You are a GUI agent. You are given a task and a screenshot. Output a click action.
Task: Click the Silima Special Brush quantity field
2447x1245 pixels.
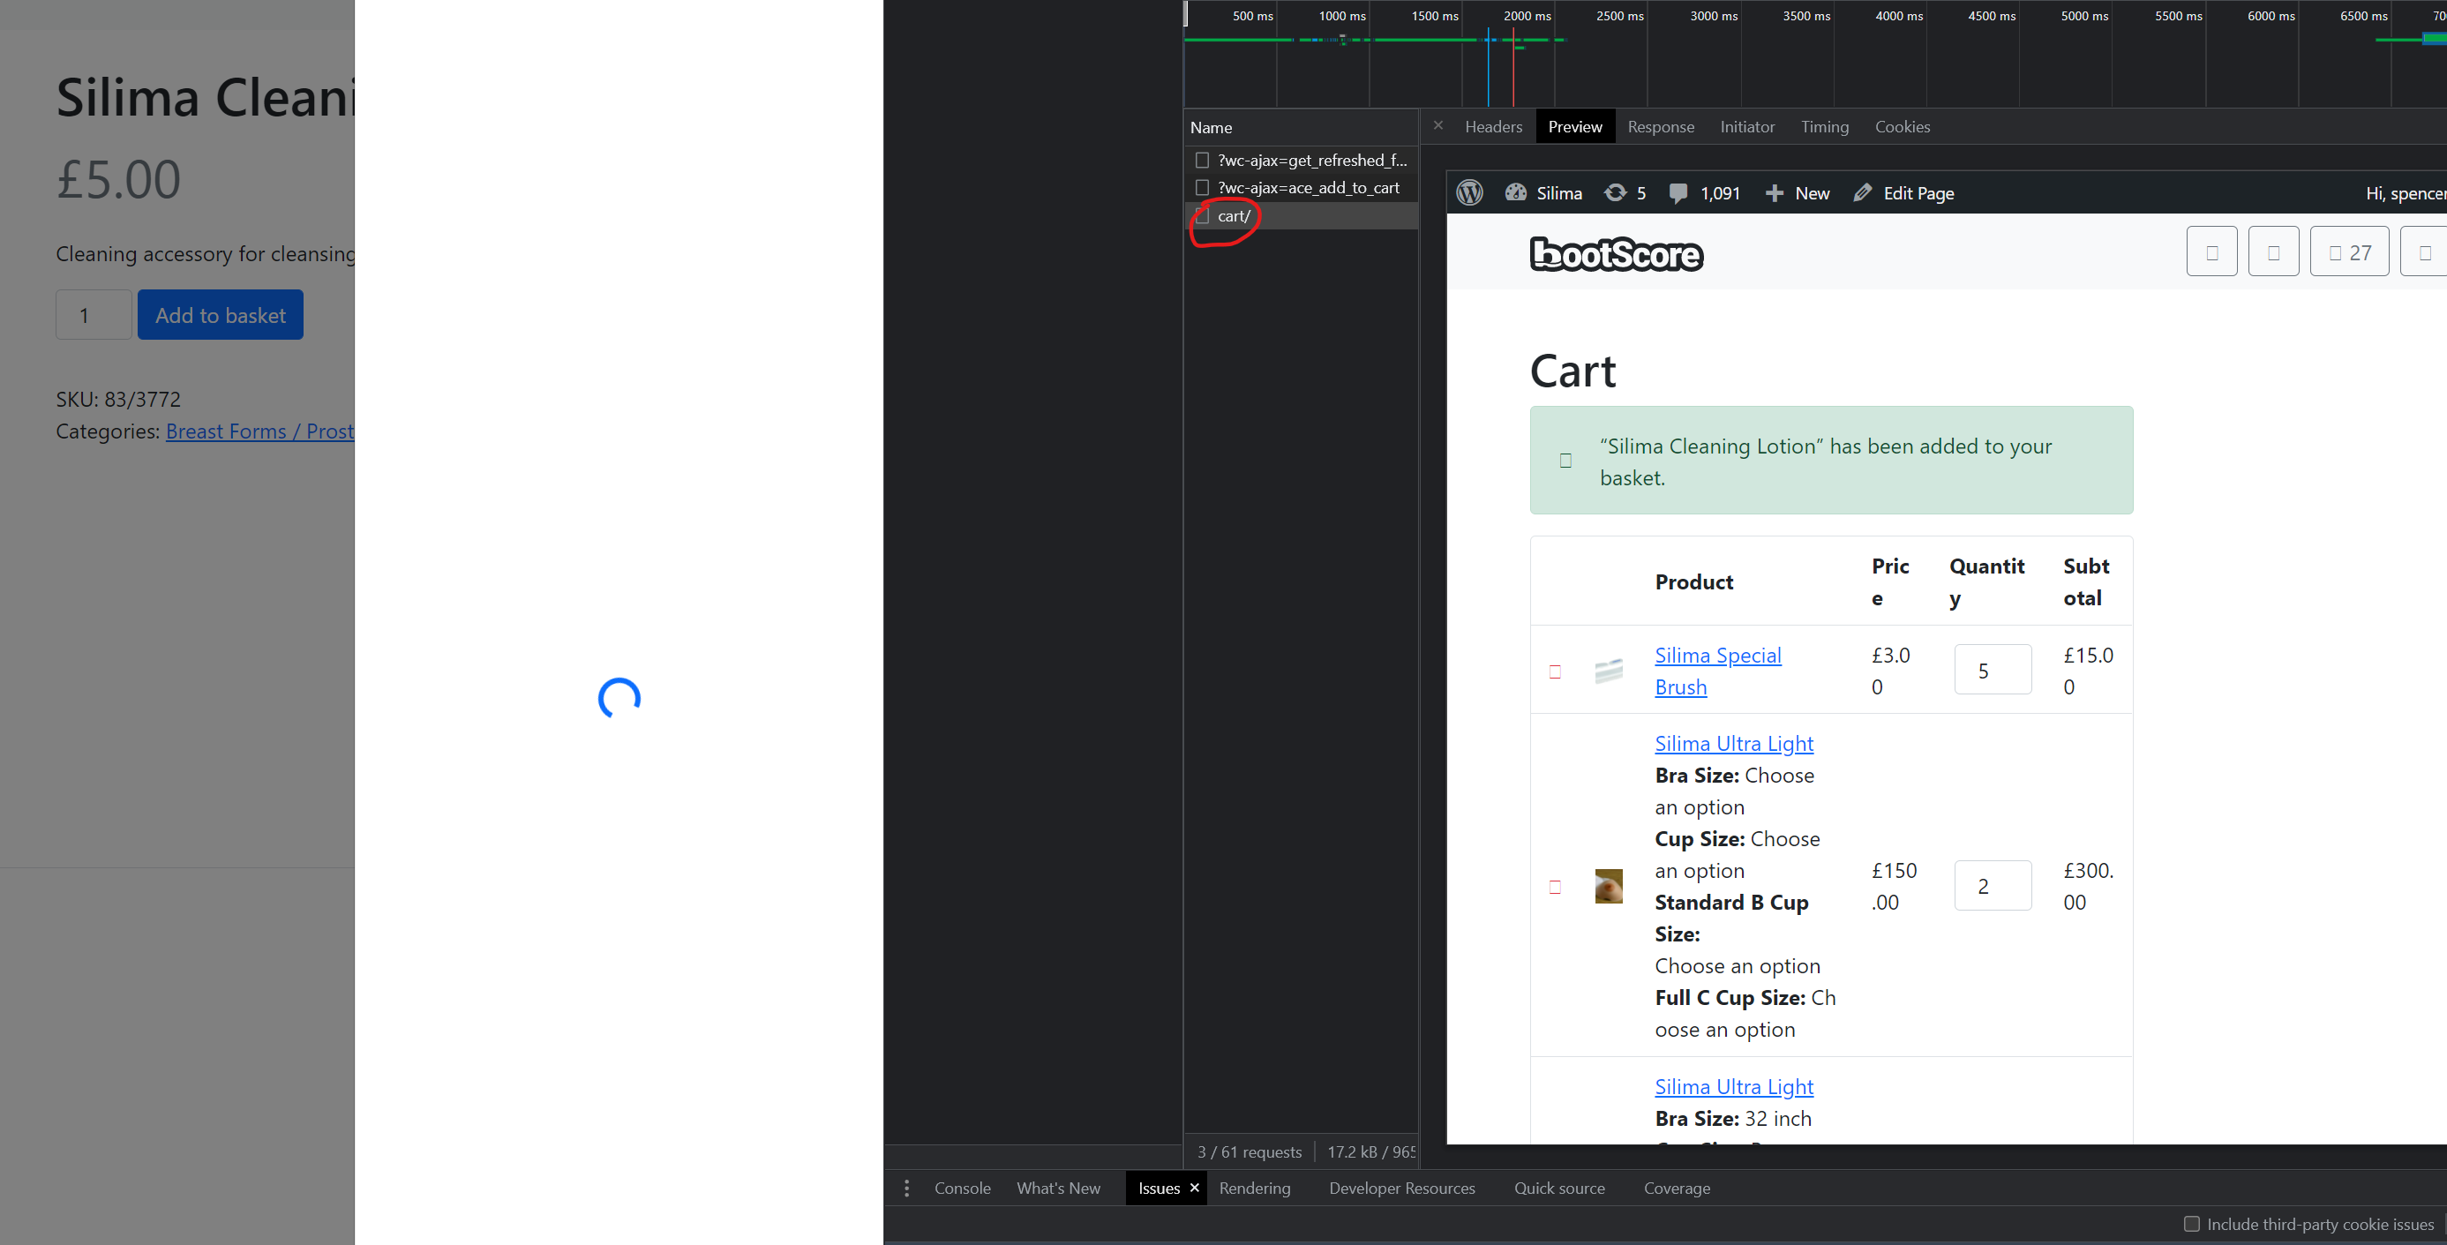coord(1992,670)
